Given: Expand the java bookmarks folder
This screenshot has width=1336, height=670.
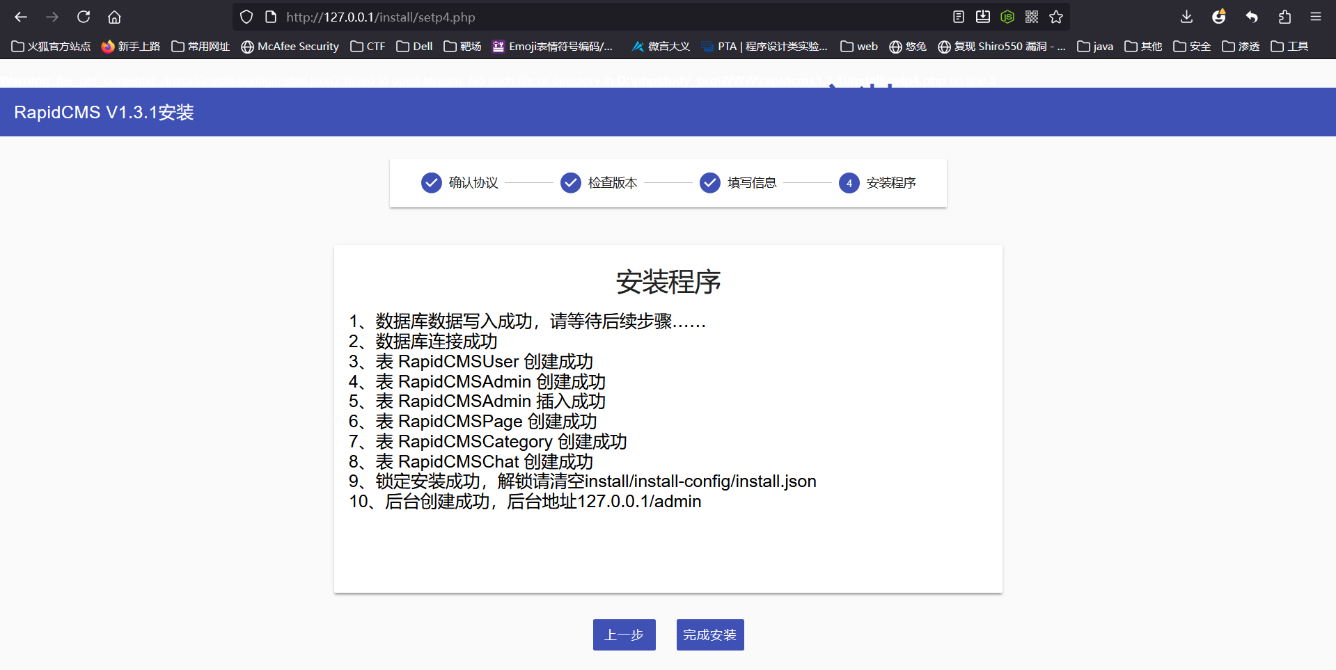Looking at the screenshot, I should click(1095, 47).
